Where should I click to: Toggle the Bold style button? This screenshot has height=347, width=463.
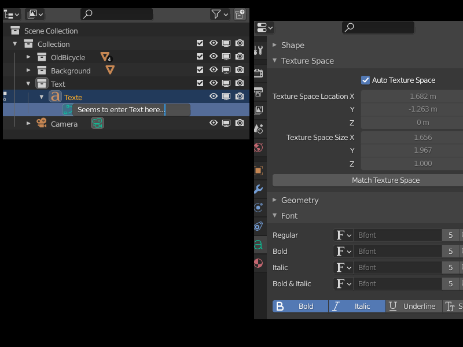click(x=300, y=307)
